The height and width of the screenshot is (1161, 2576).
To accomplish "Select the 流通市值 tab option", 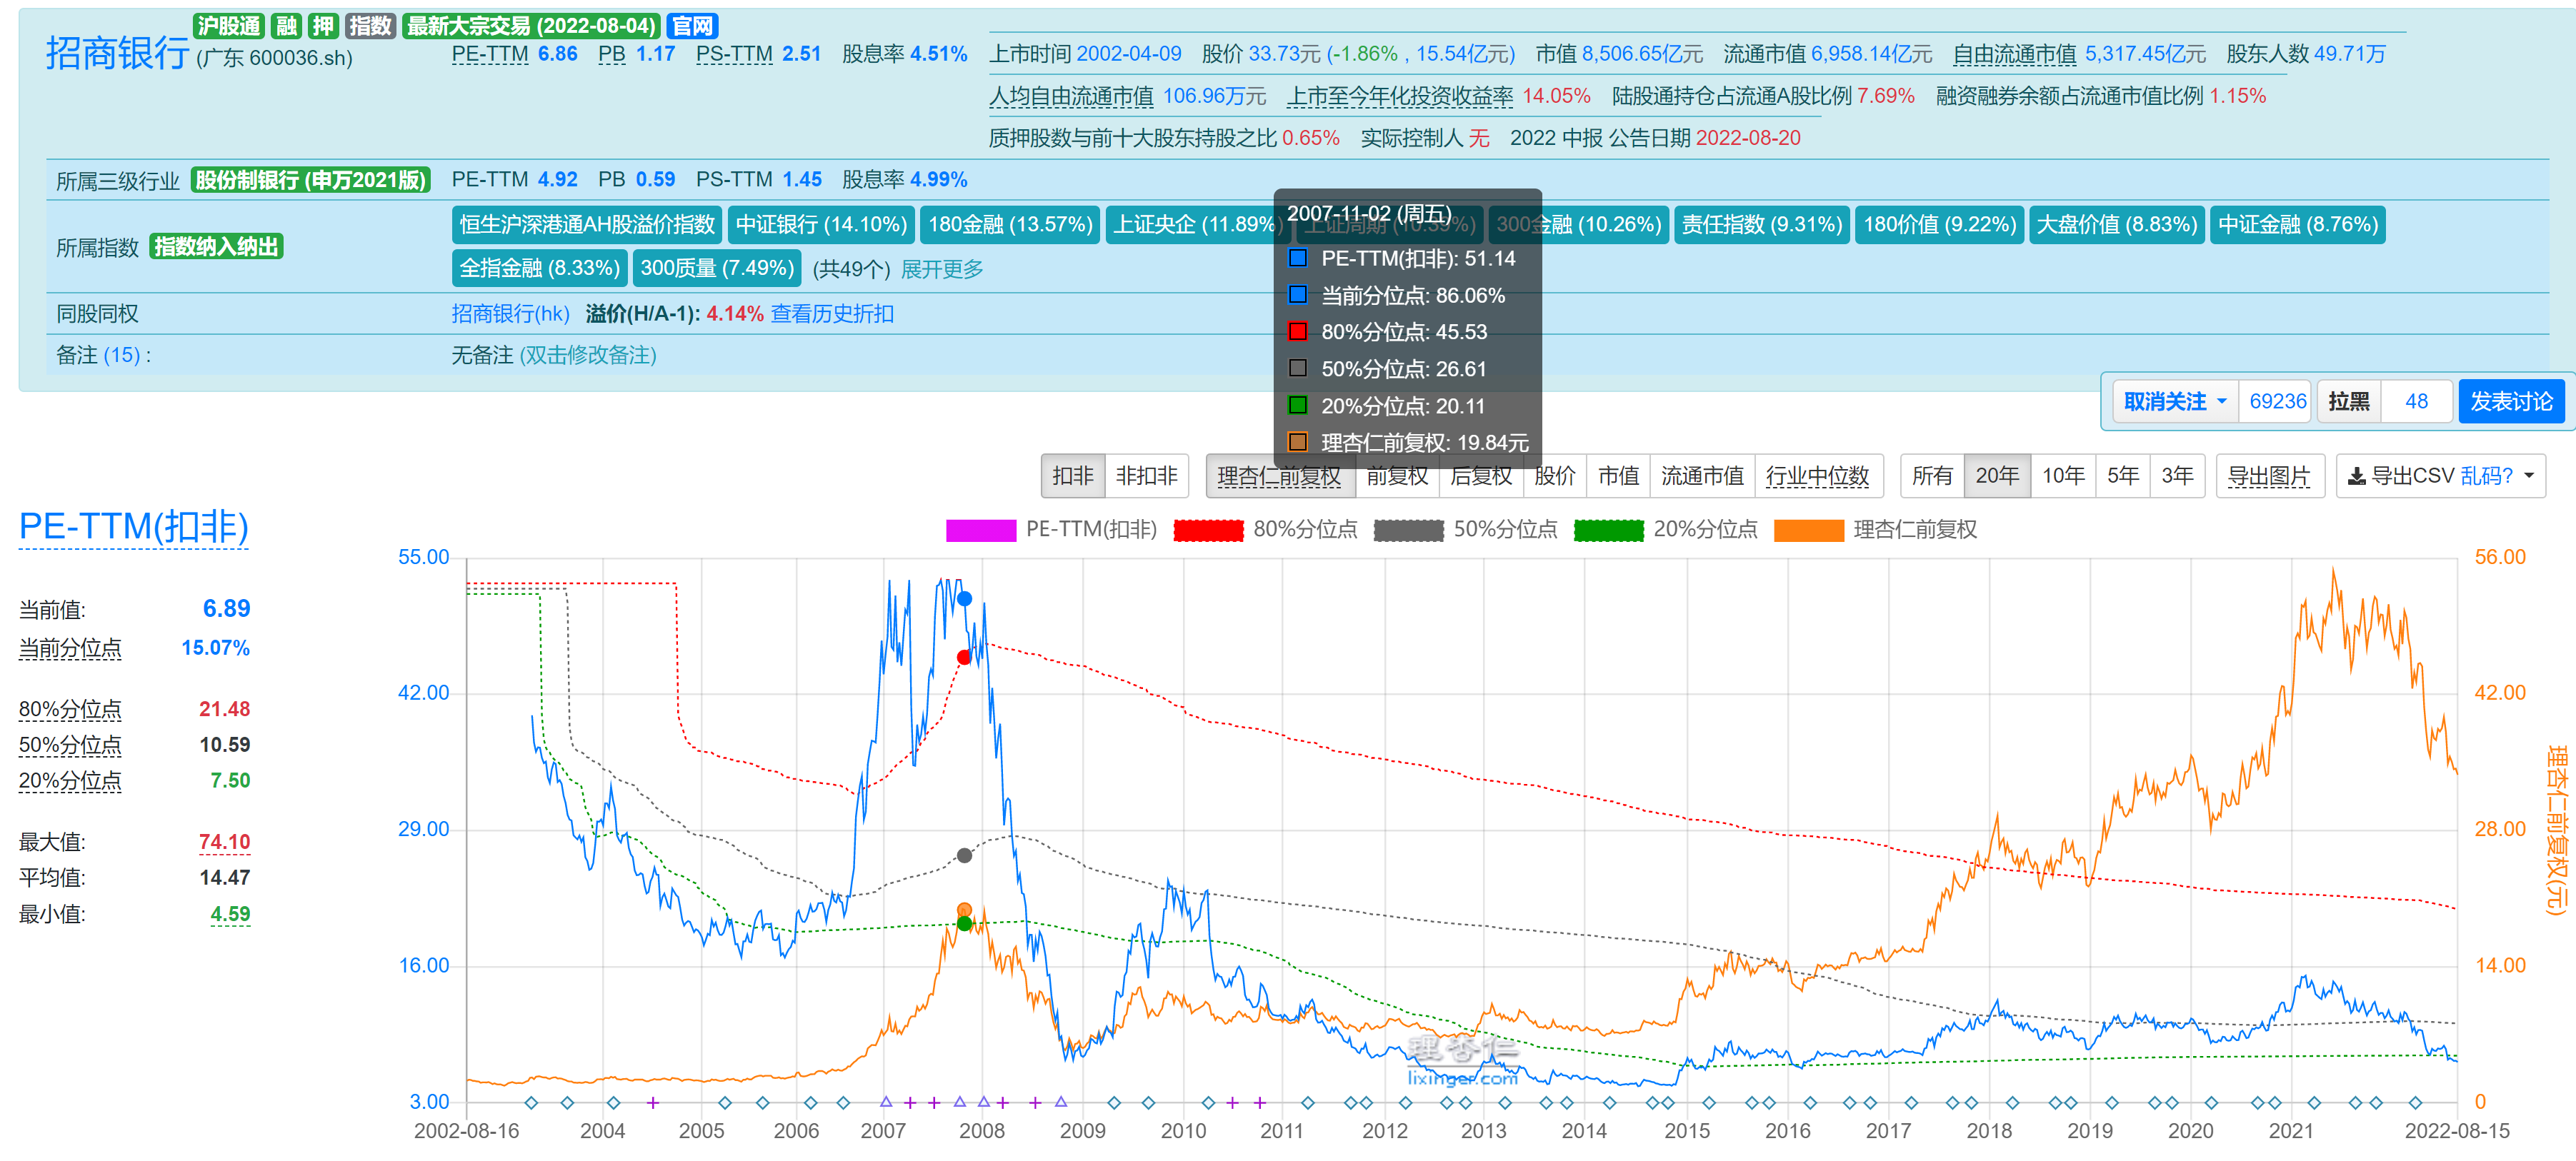I will click(1701, 476).
